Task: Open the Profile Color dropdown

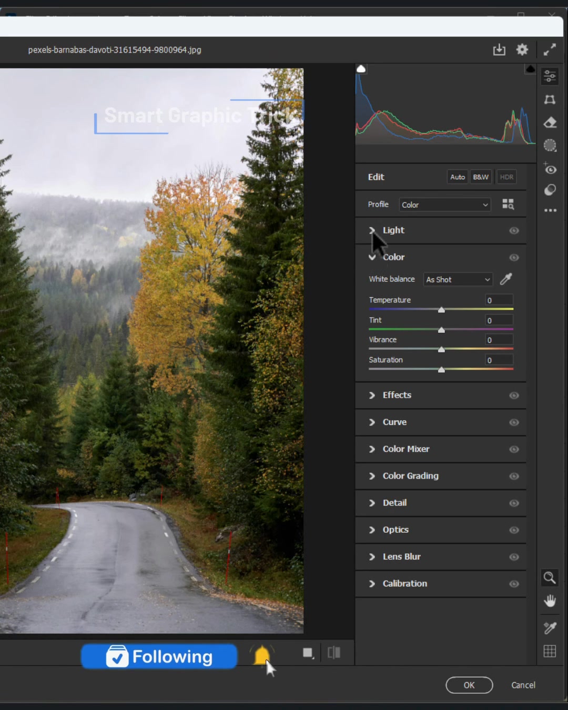Action: (445, 205)
